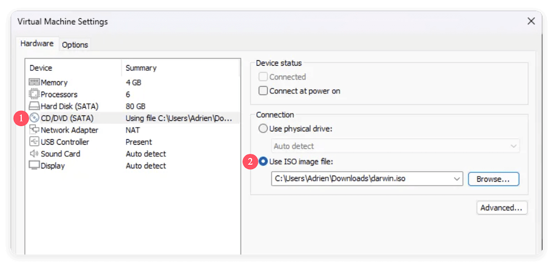Switch to the Options tab
This screenshot has height=265, width=553.
pyautogui.click(x=75, y=45)
